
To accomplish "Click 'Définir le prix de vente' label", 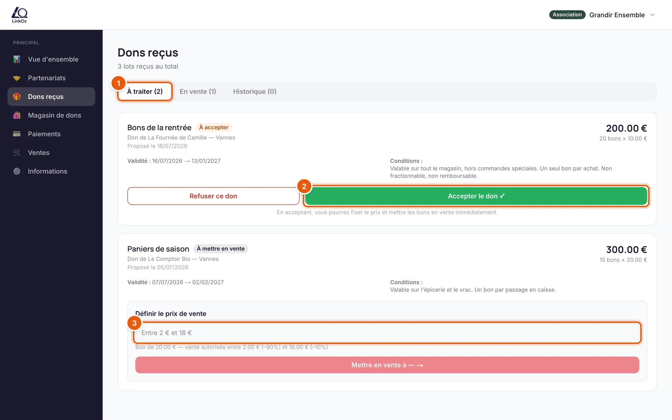I will [x=171, y=314].
